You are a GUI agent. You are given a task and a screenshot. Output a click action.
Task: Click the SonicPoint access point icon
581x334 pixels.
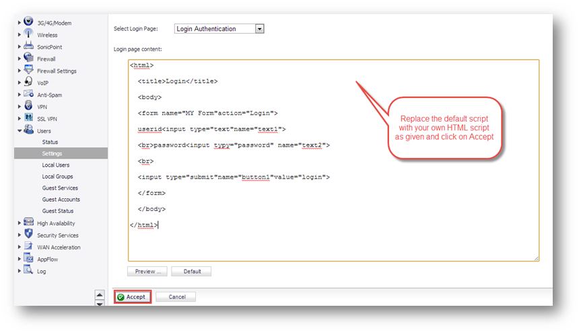click(x=28, y=46)
